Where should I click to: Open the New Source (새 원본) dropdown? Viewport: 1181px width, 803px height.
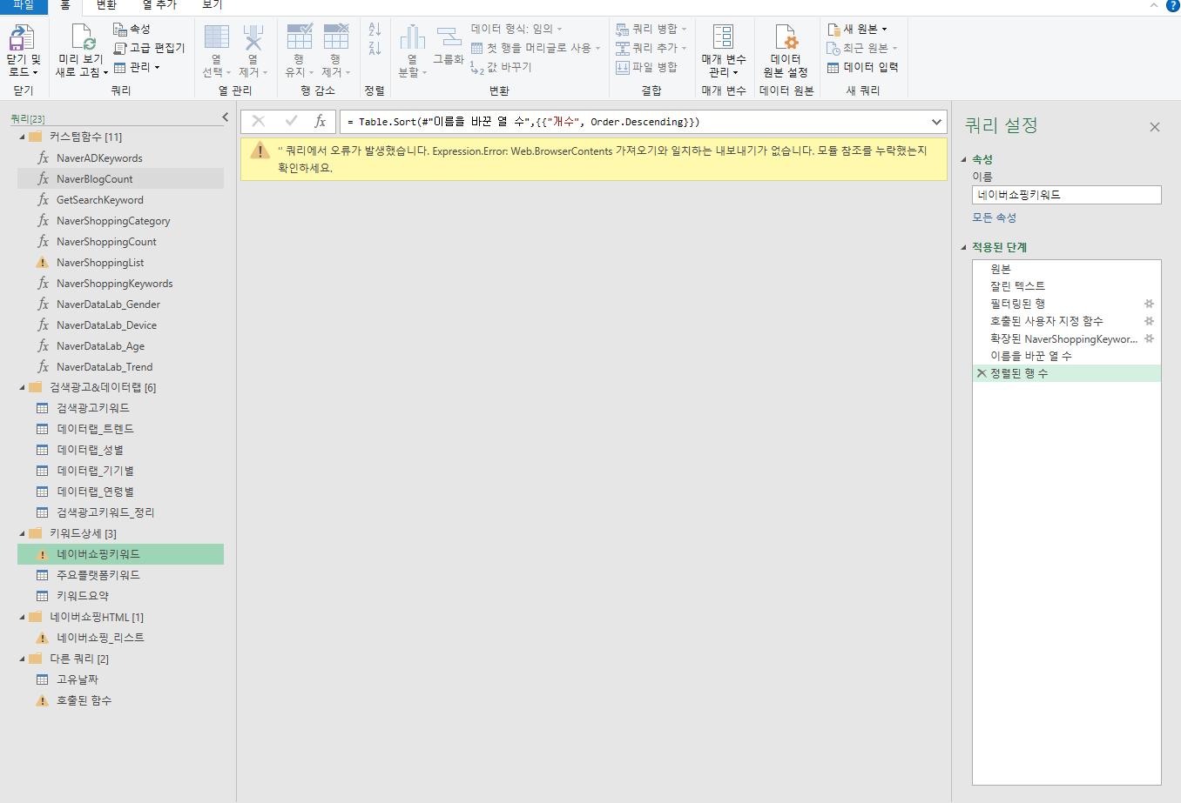click(x=858, y=29)
